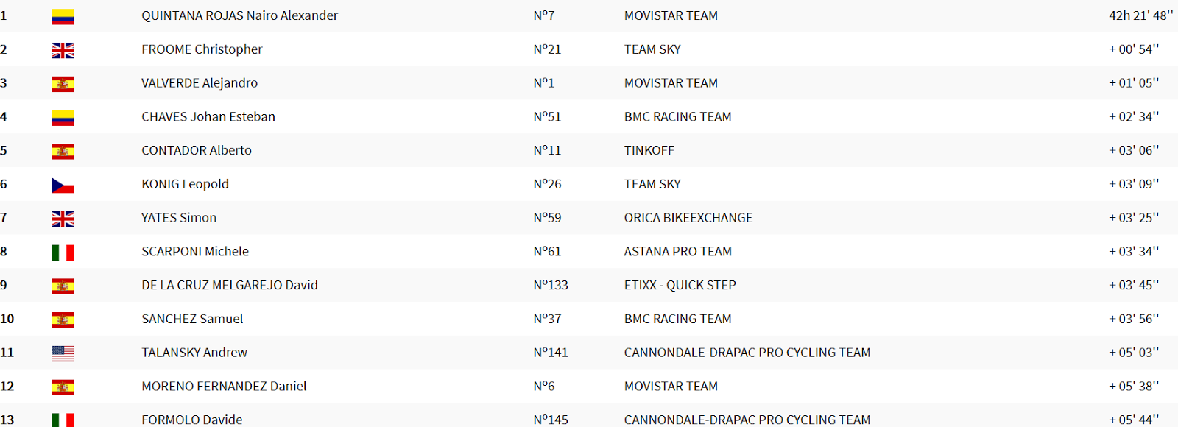Click Colombian flag beside Quintana Rojas
Viewport: 1178px width, 427px height.
63,16
